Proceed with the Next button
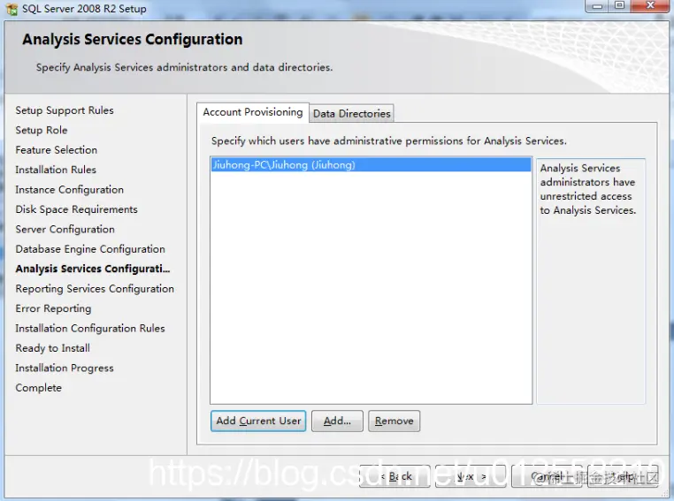Viewport: 674px width, 501px height. (471, 476)
